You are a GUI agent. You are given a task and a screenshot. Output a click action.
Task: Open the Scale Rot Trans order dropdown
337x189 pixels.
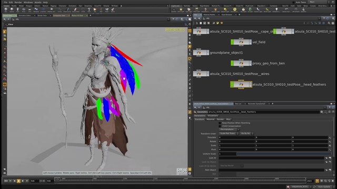point(229,133)
